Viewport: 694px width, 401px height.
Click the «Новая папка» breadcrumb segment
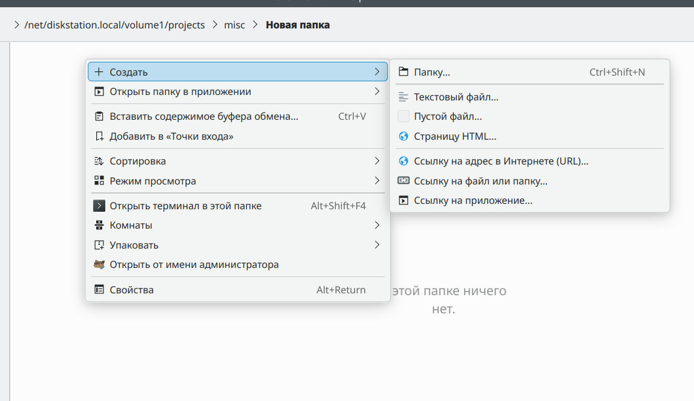point(298,25)
